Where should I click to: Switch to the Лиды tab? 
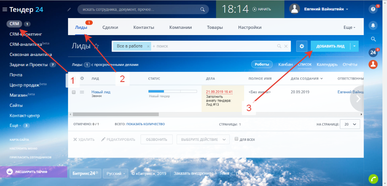81,27
